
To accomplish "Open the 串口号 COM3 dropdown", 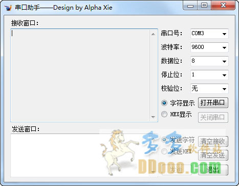I will pos(209,34).
